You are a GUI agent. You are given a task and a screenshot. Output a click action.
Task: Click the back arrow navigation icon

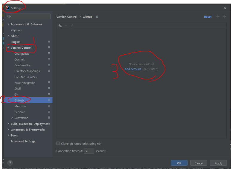218,16
